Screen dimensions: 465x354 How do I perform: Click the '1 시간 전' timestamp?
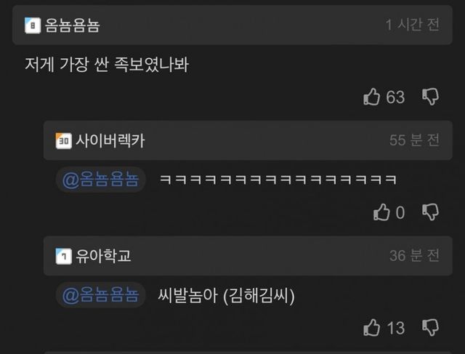tap(412, 25)
